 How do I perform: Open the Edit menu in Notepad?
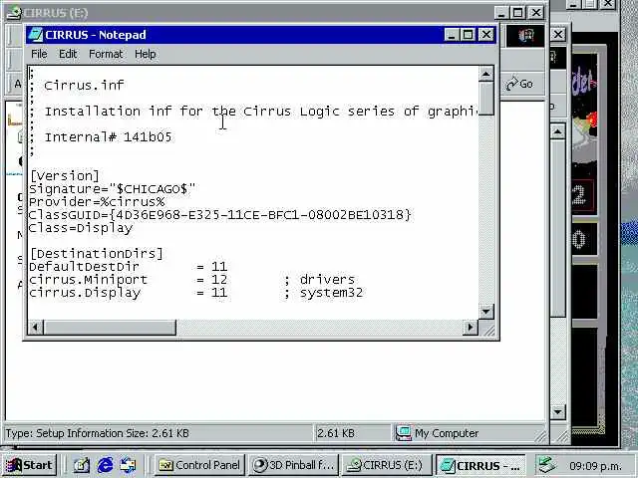pyautogui.click(x=68, y=54)
